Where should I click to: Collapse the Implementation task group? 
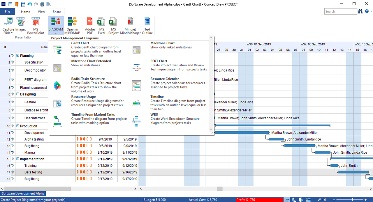(18, 159)
